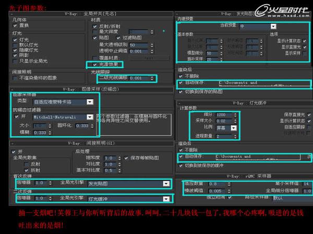Enable the 覆盖材质 override material checkbox
The height and width of the screenshot is (234, 313).
pyautogui.click(x=95, y=58)
